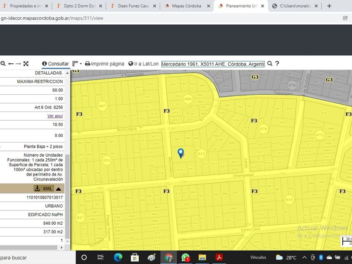Download KML file from panel

[44, 188]
